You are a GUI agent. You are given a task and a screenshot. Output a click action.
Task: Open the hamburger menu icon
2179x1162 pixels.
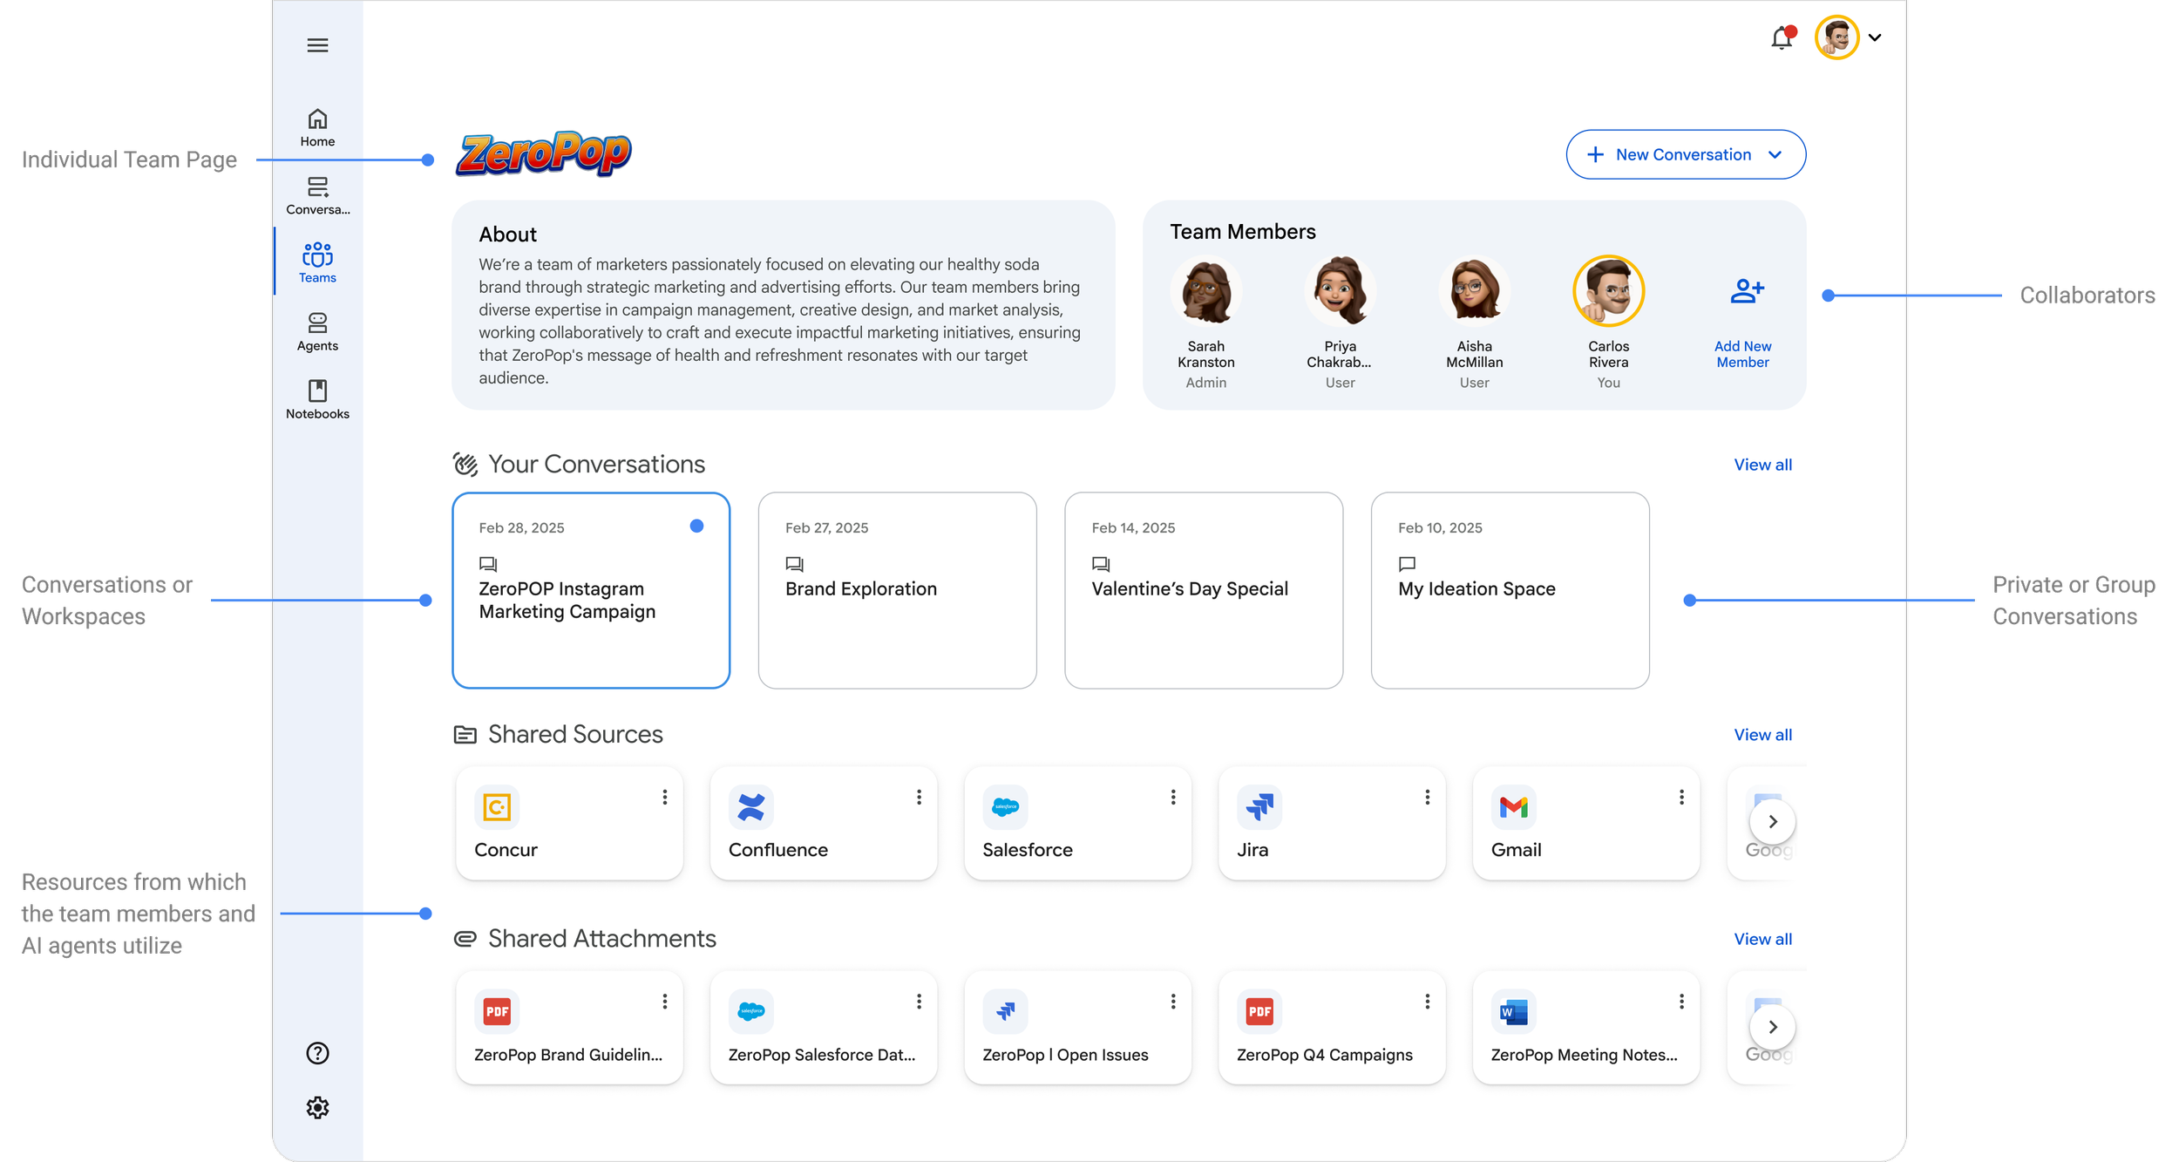317,45
